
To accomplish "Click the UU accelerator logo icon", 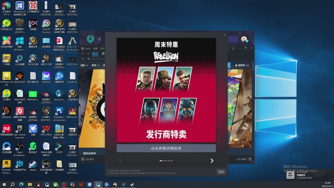I will [x=90, y=39].
